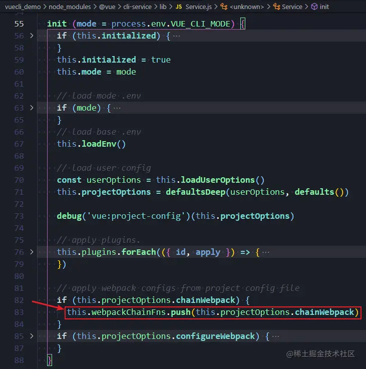Image resolution: width=366 pixels, height=369 pixels.
Task: Click 'this.initialized = true' on line 59
Action: [114, 60]
